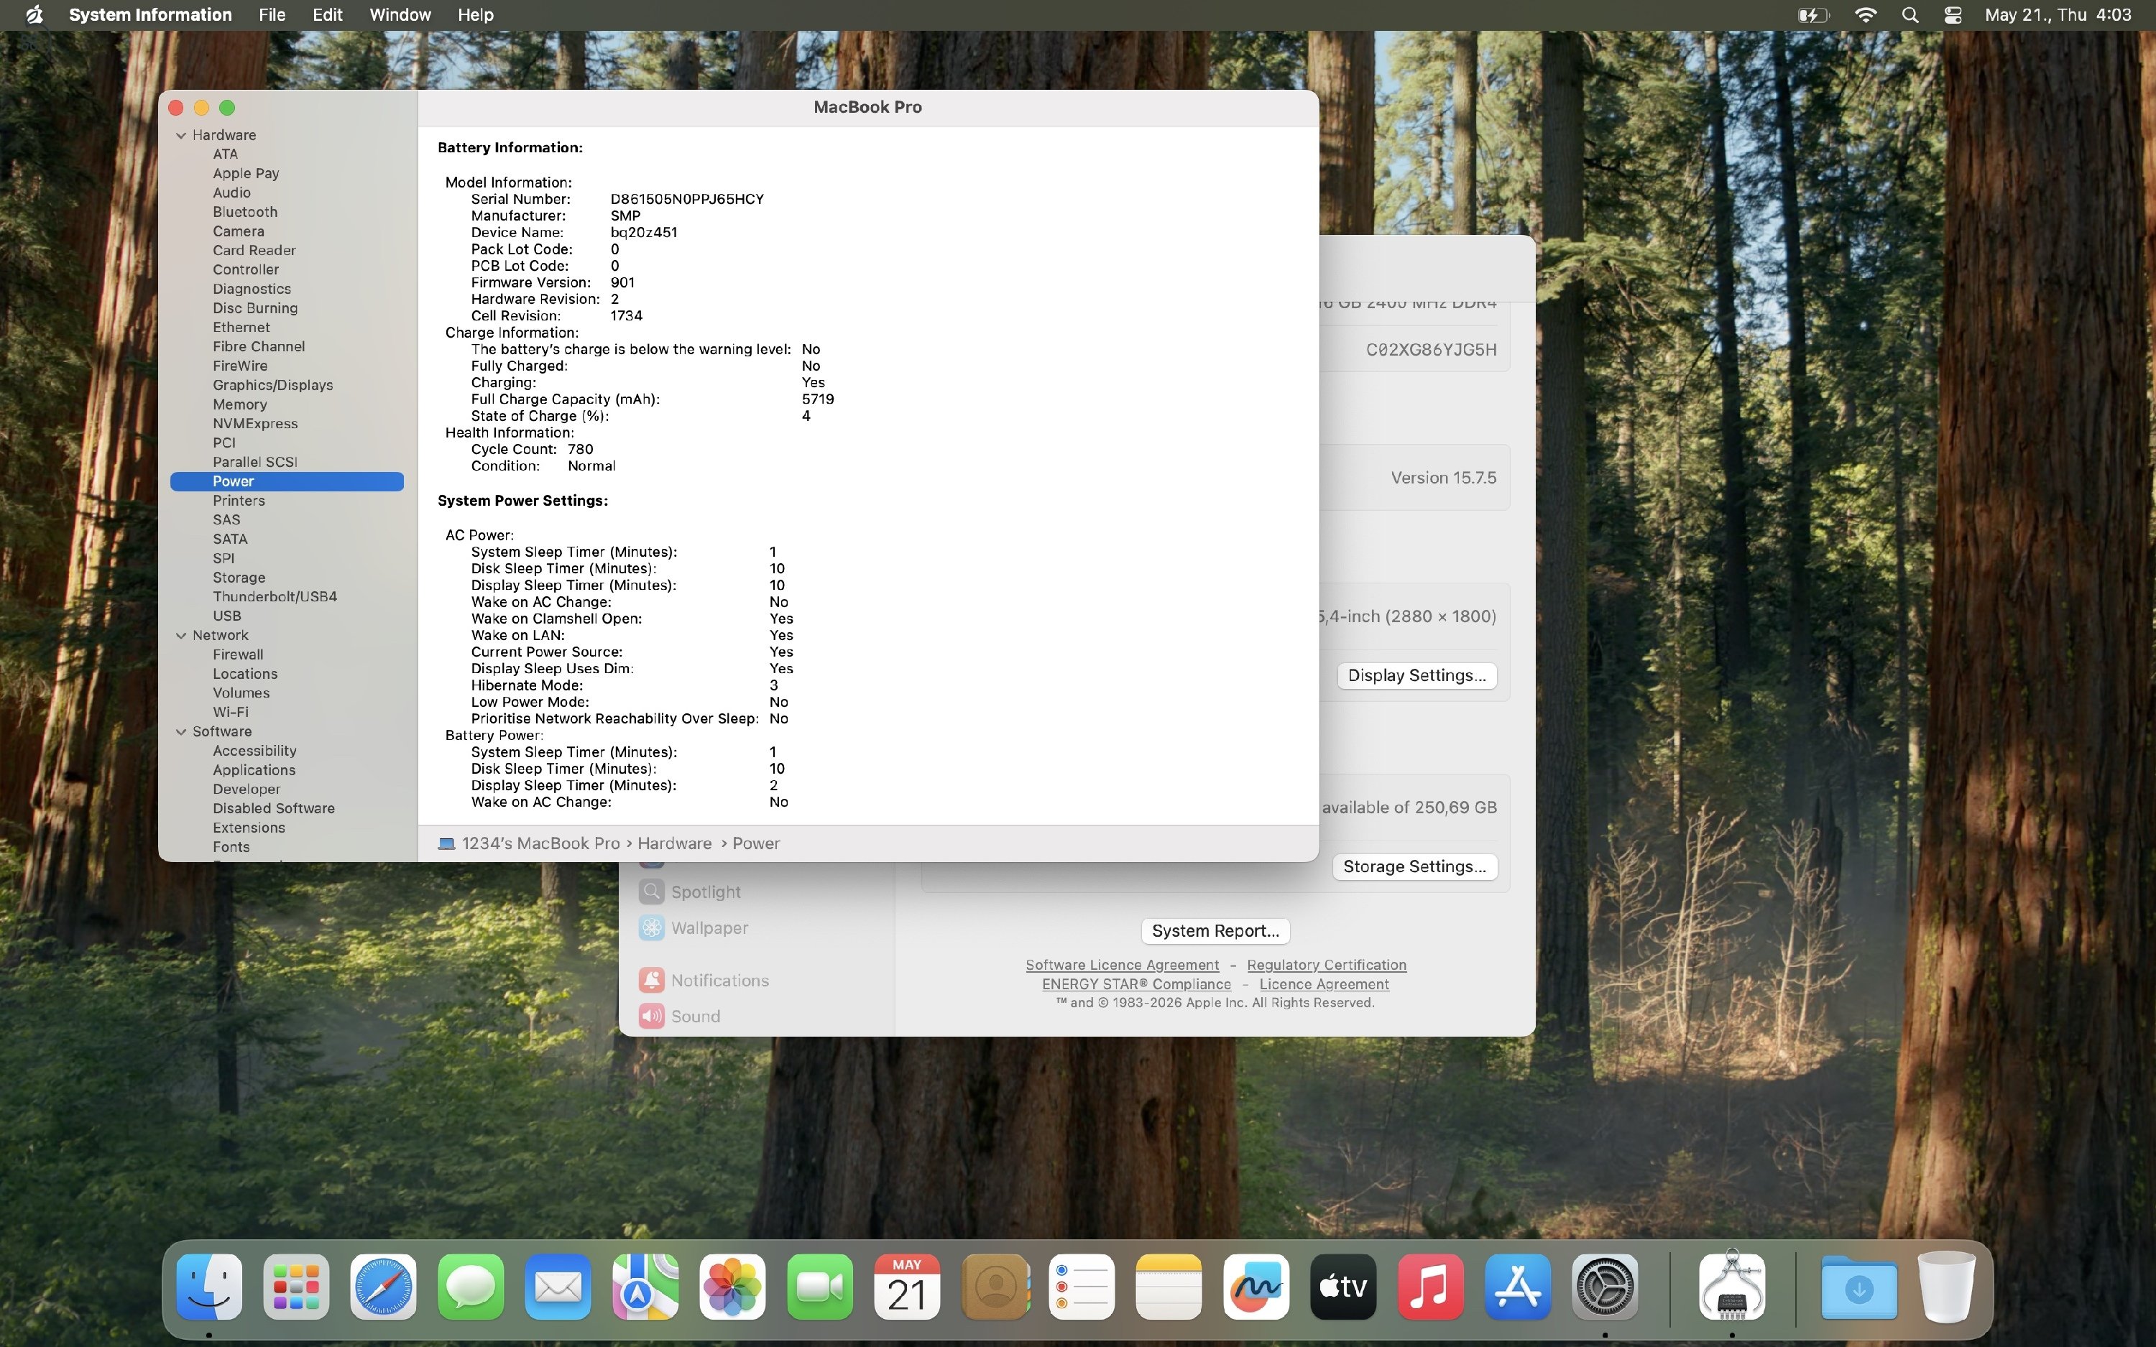This screenshot has height=1347, width=2156.
Task: Select Wi-Fi under Network
Action: pyautogui.click(x=230, y=712)
